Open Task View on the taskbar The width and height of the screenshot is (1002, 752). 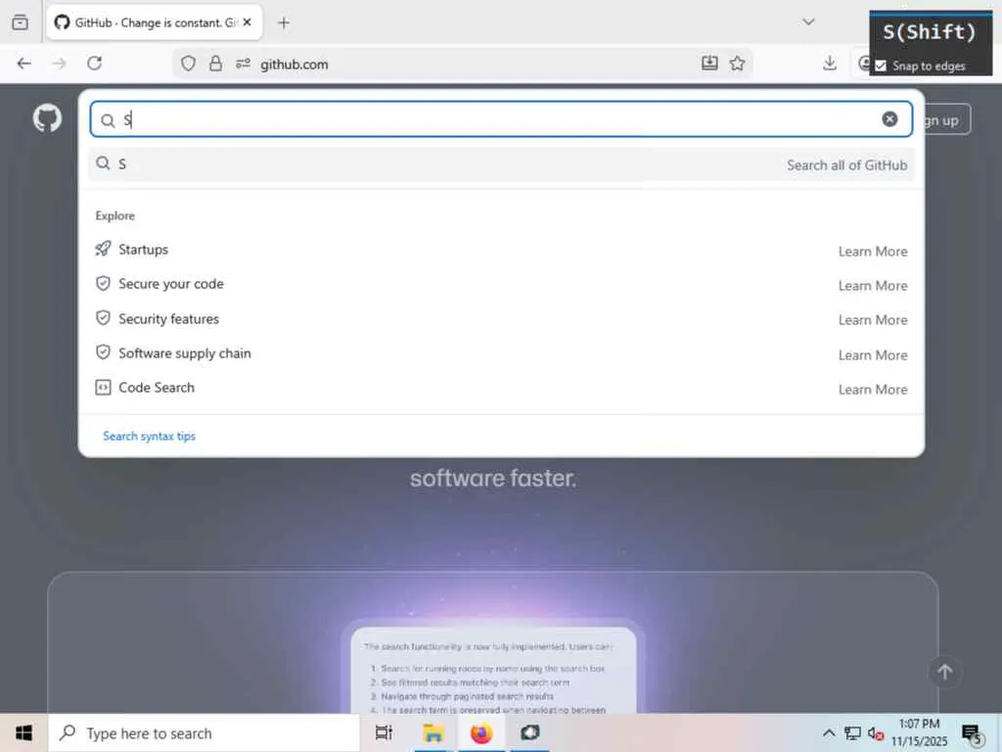(384, 732)
